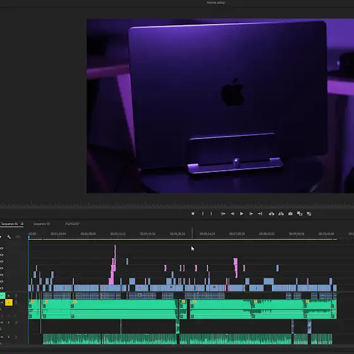Toggle eye of fourth video track from top

pyautogui.click(x=2, y=268)
